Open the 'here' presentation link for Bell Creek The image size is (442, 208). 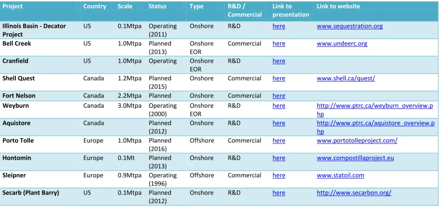click(x=279, y=44)
